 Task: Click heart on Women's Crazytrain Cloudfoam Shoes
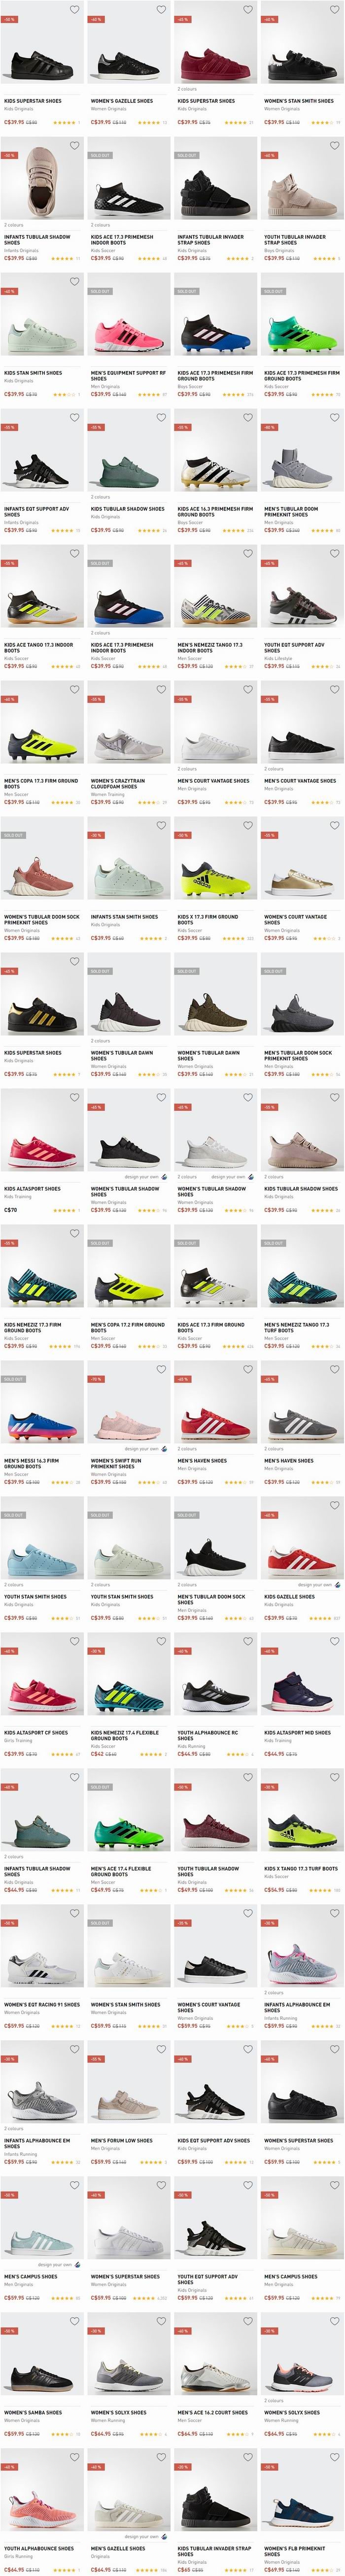point(161,690)
